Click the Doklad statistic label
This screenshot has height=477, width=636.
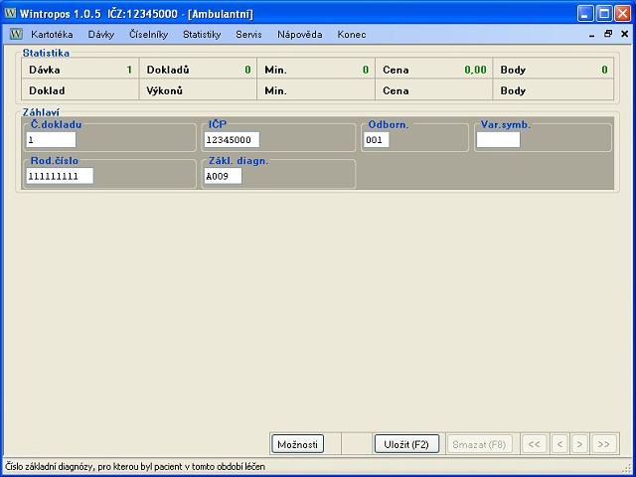tap(47, 90)
